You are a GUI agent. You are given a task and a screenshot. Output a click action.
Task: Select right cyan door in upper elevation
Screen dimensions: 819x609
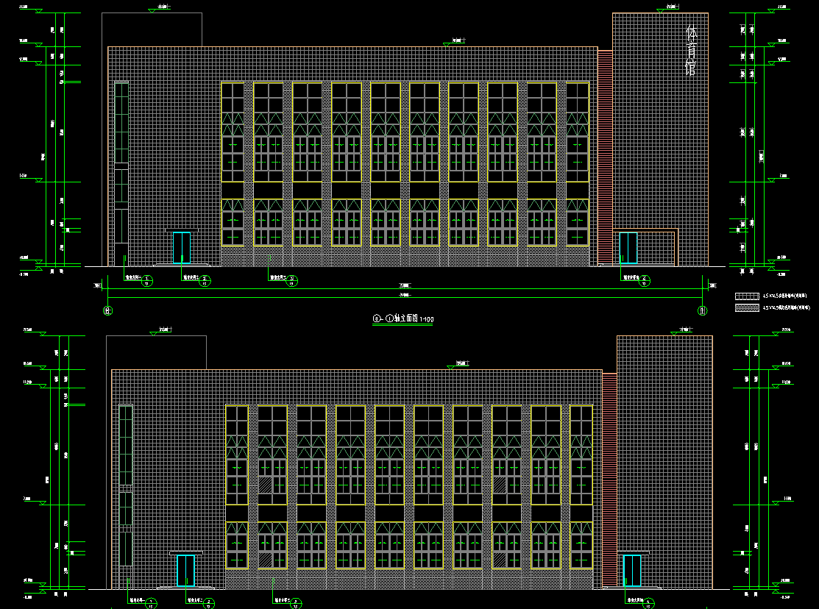628,248
